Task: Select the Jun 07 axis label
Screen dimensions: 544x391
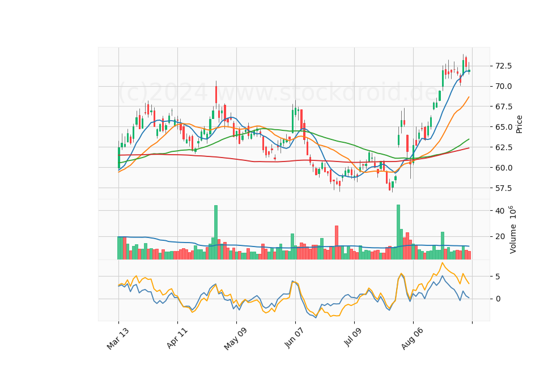Action: point(295,338)
